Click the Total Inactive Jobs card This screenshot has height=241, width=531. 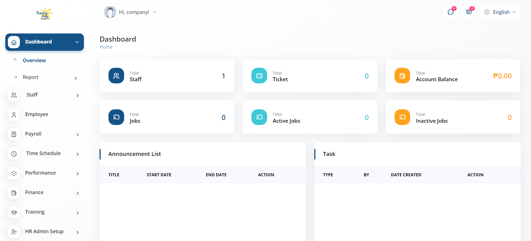click(453, 117)
